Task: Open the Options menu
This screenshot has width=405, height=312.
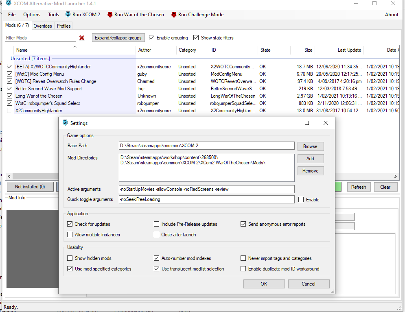Action: (x=32, y=15)
